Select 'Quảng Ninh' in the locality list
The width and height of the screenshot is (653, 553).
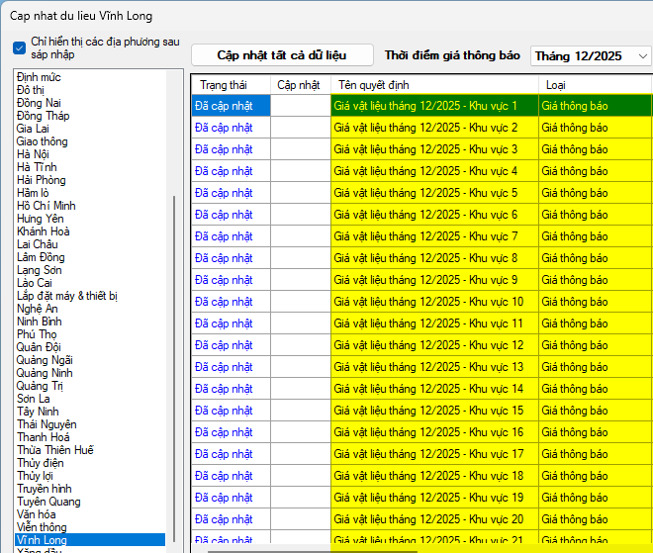point(45,373)
